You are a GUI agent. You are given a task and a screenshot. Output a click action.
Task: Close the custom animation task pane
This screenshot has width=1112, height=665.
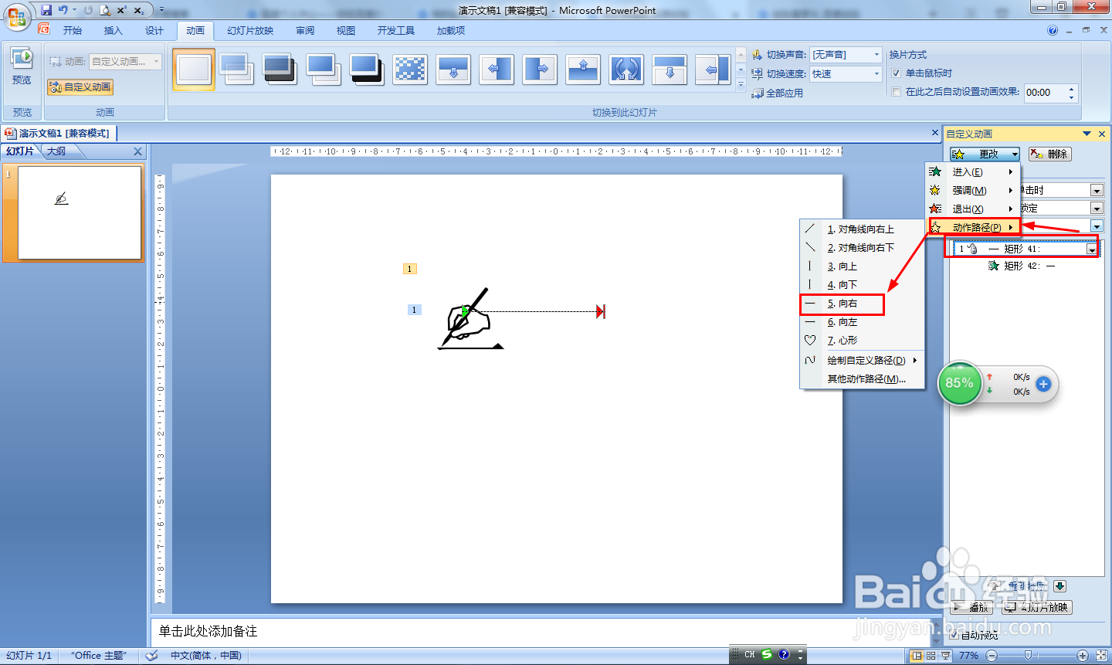click(1102, 134)
